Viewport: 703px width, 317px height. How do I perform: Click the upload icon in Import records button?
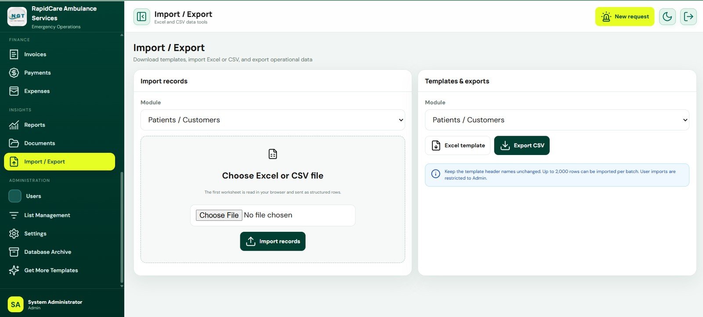[x=250, y=241]
